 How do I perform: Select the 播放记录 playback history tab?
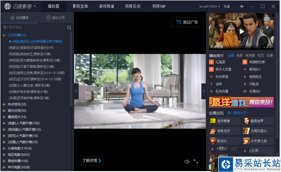tap(56, 18)
